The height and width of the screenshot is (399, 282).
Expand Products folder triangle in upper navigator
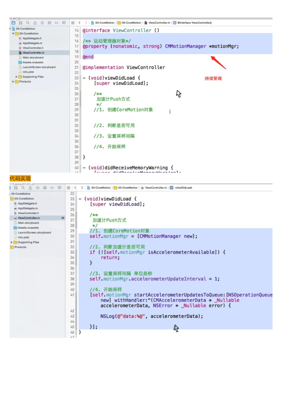[x=13, y=82]
